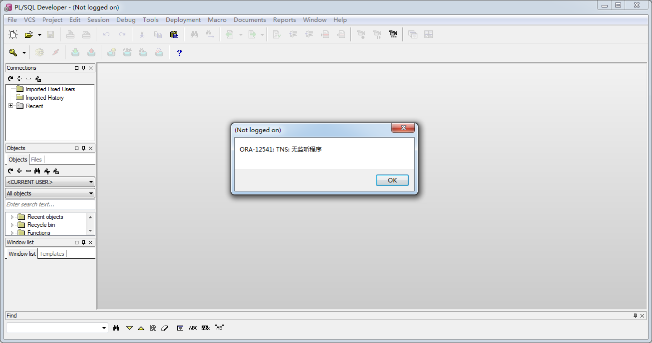652x343 pixels.
Task: Click the Open folder toolbar icon
Action: (29, 34)
